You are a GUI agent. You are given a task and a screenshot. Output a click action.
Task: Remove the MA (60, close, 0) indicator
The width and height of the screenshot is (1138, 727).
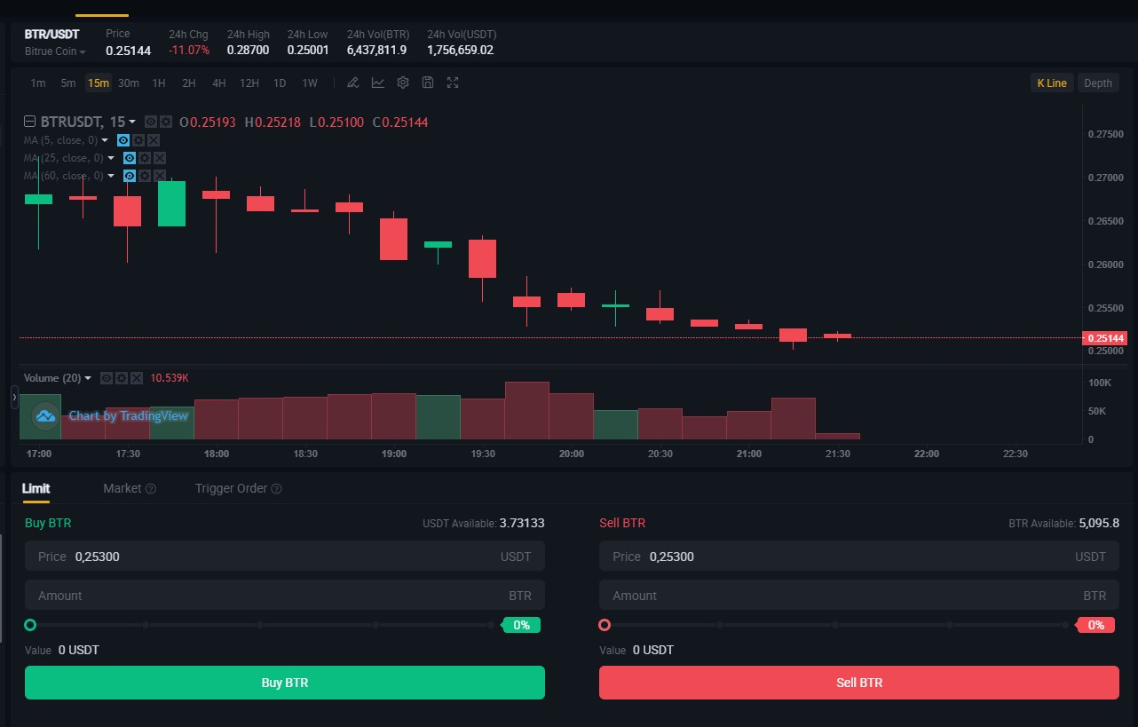click(x=160, y=176)
